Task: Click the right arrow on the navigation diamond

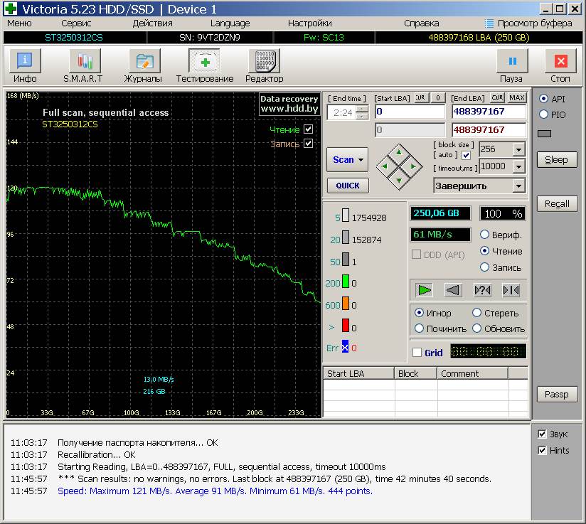Action: click(413, 166)
